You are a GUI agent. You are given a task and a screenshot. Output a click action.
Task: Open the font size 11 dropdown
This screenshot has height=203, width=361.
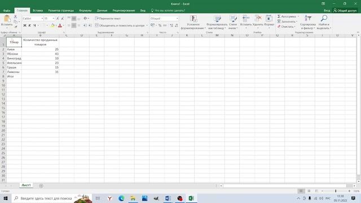tap(54, 19)
